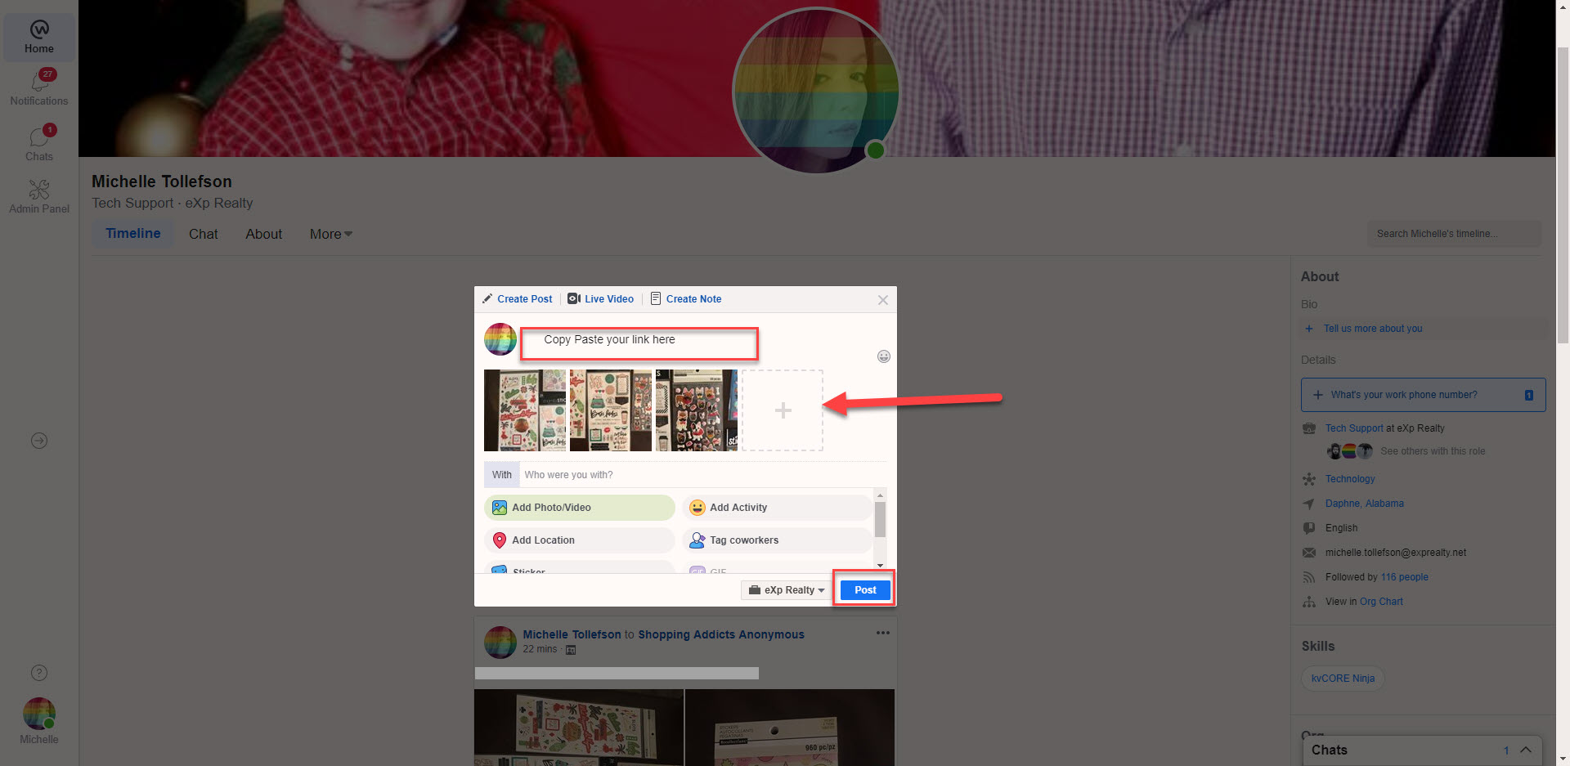Open the eXp Realty audience dropdown
Image resolution: width=1570 pixels, height=766 pixels.
787,590
